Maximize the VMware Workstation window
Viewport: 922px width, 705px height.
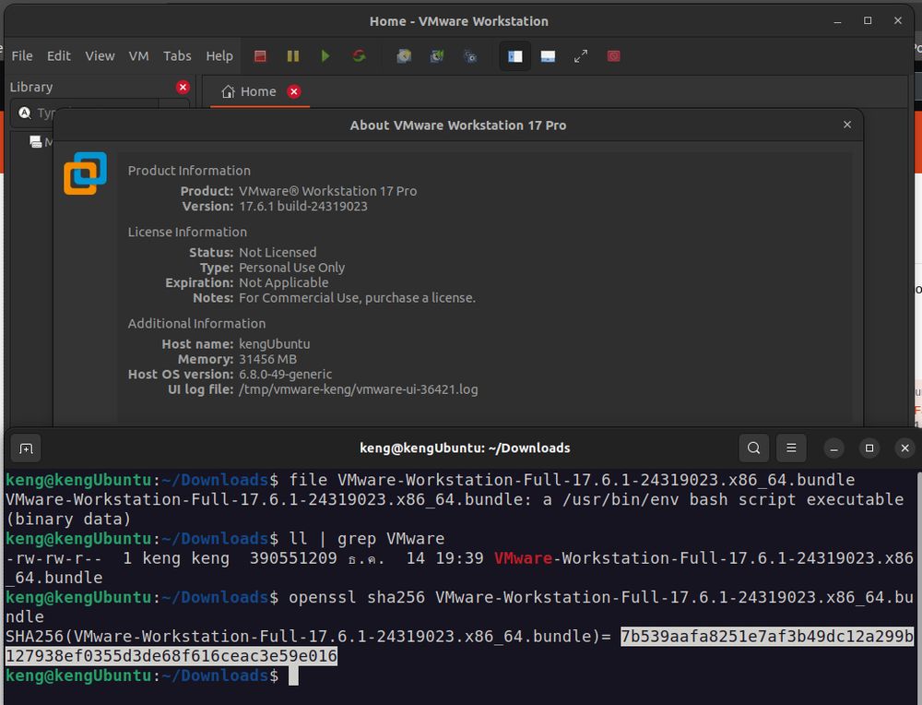point(868,20)
